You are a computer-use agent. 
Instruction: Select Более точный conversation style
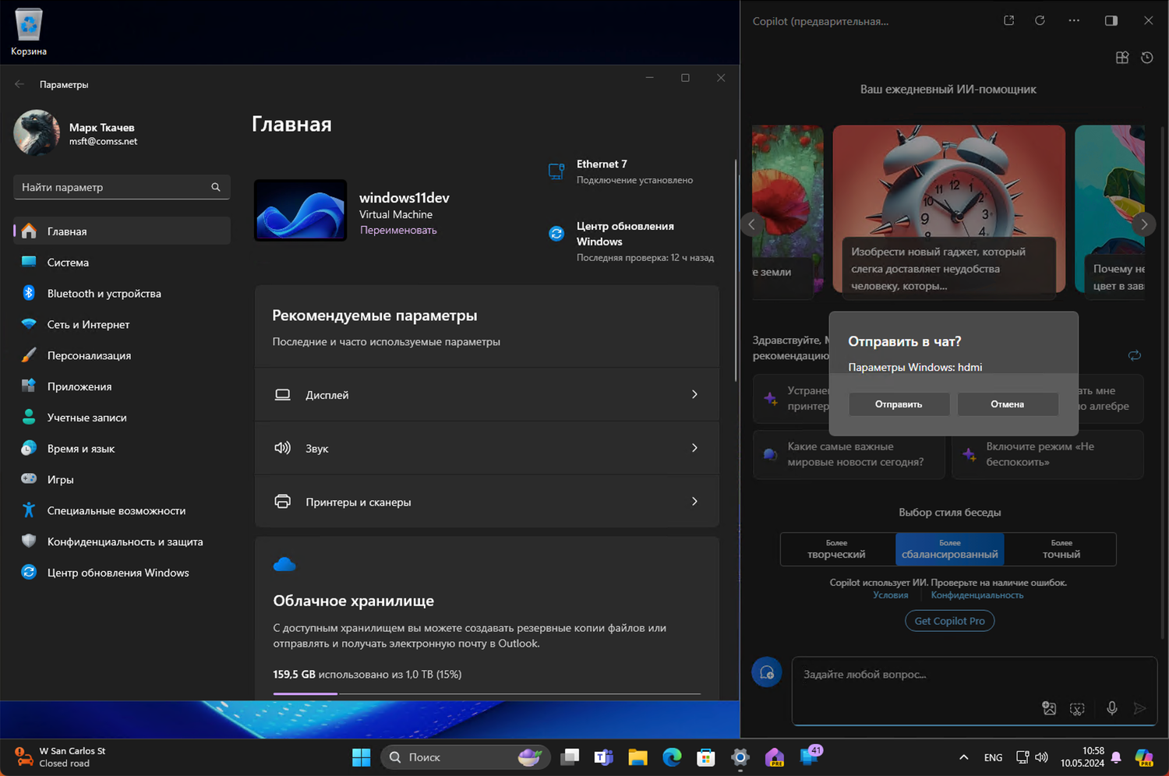pyautogui.click(x=1061, y=549)
